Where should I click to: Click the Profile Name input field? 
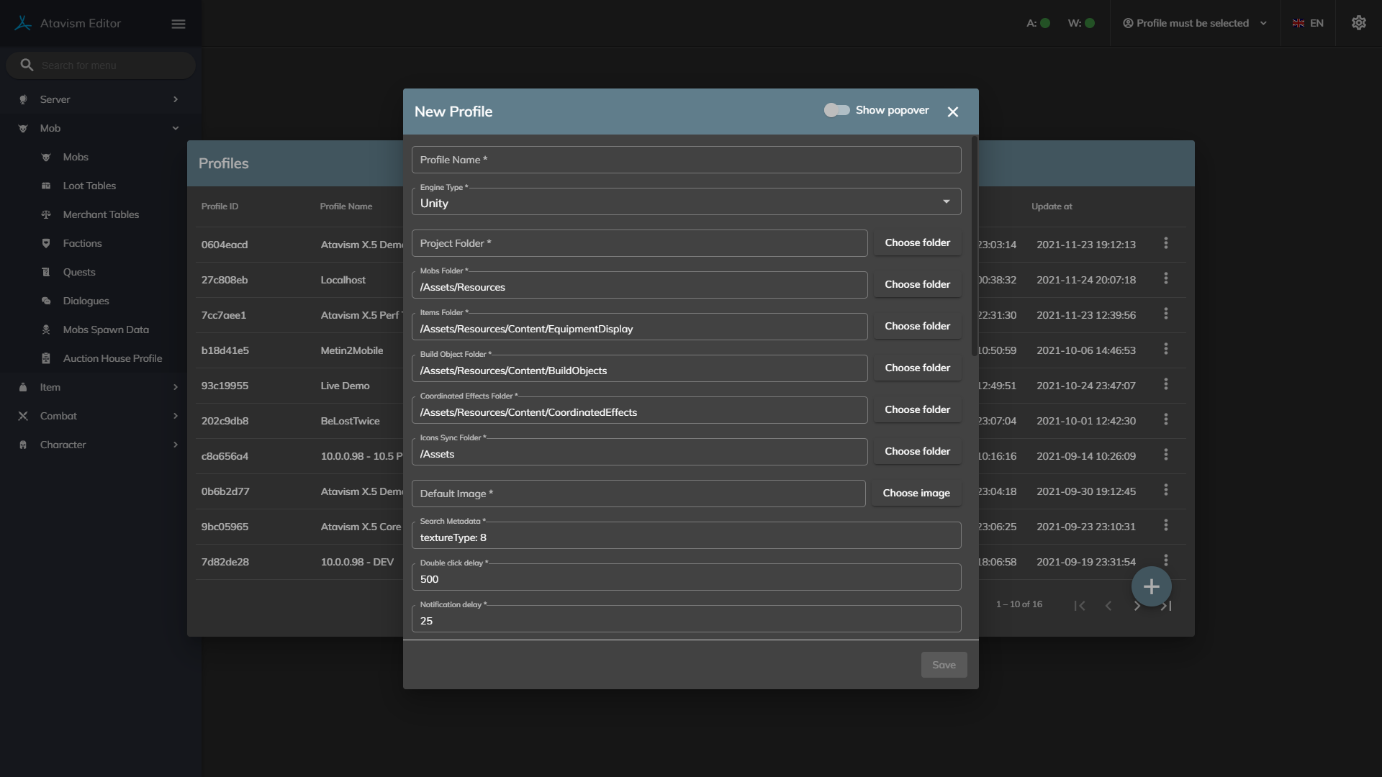pyautogui.click(x=686, y=160)
